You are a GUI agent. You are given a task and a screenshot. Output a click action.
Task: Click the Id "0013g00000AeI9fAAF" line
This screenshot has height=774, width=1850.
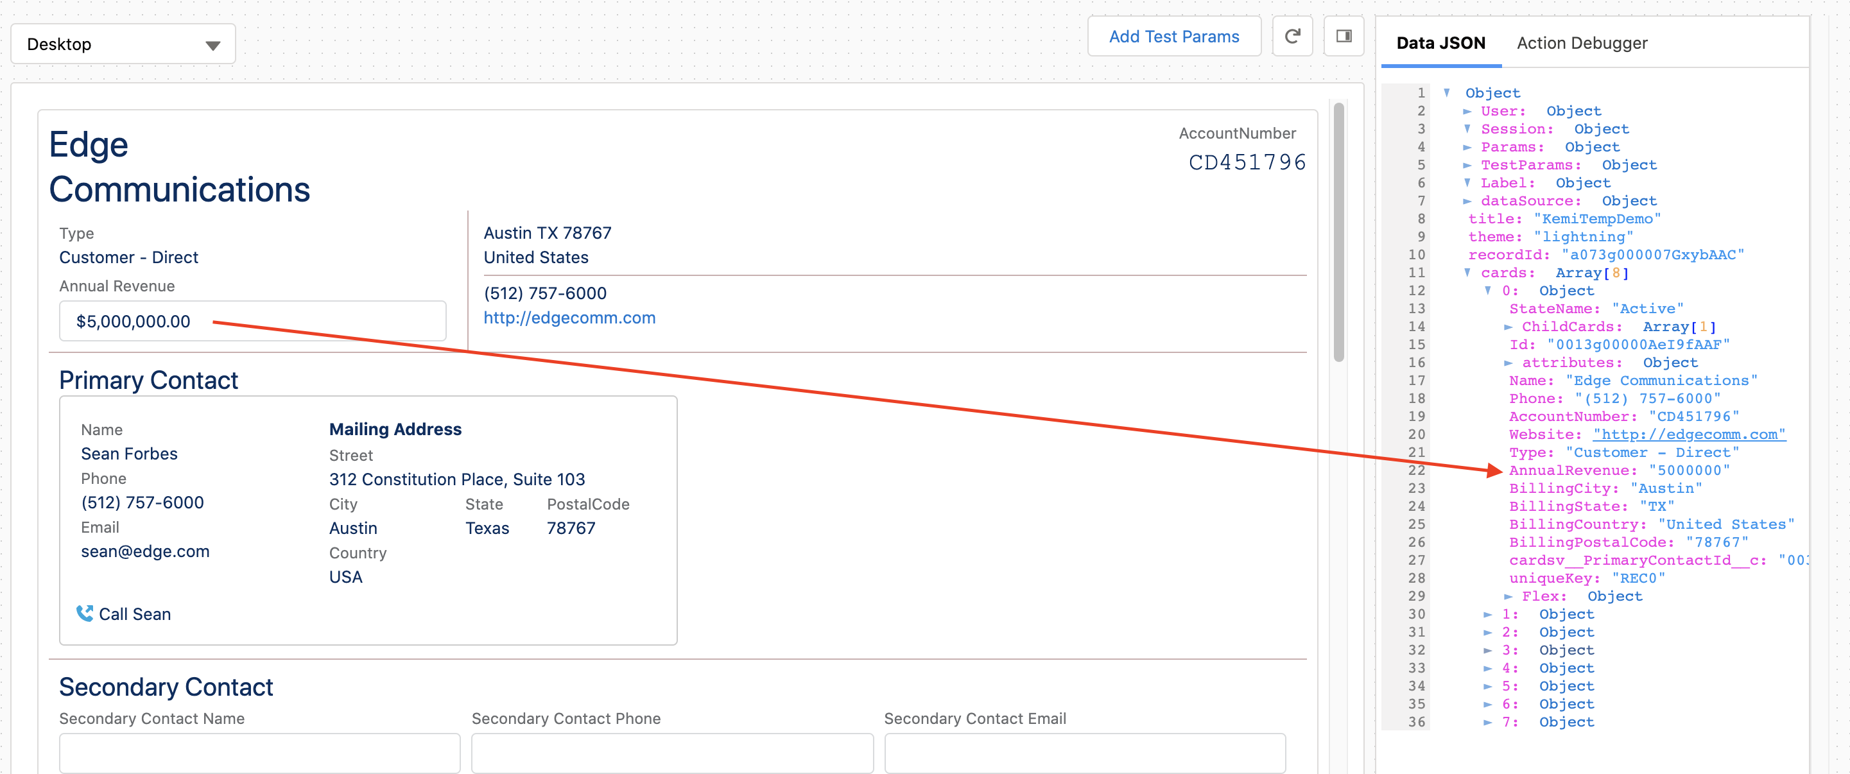[x=1620, y=345]
